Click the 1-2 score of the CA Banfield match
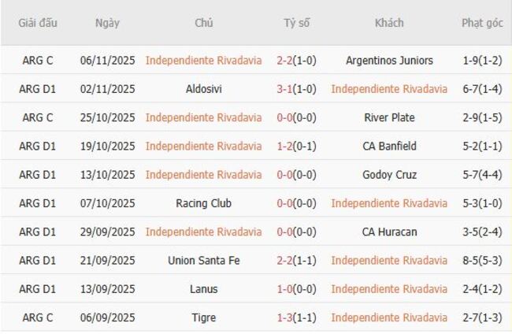The width and height of the screenshot is (512, 334). pyautogui.click(x=285, y=146)
